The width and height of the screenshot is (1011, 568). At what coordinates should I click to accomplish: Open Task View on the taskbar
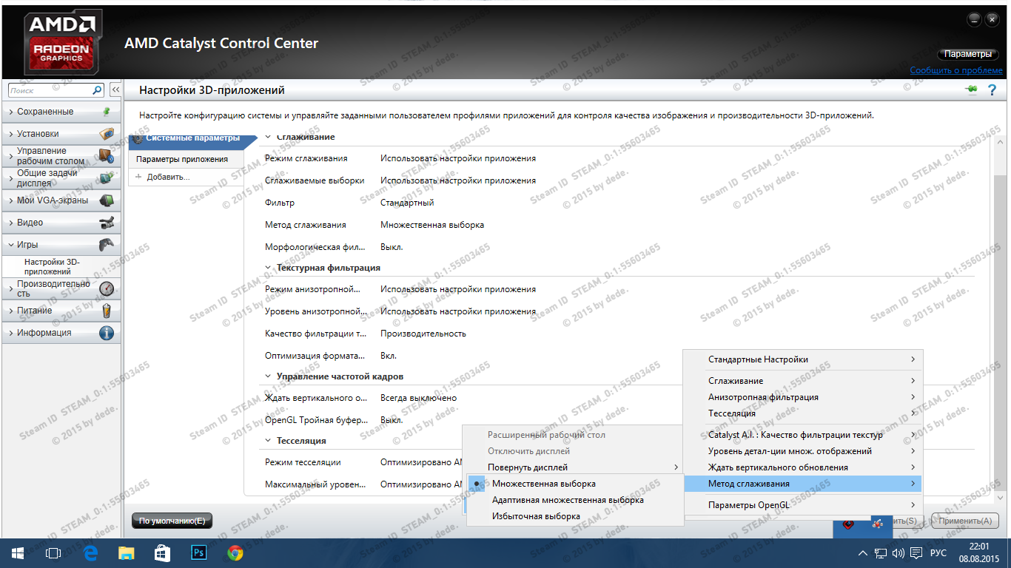coord(53,553)
